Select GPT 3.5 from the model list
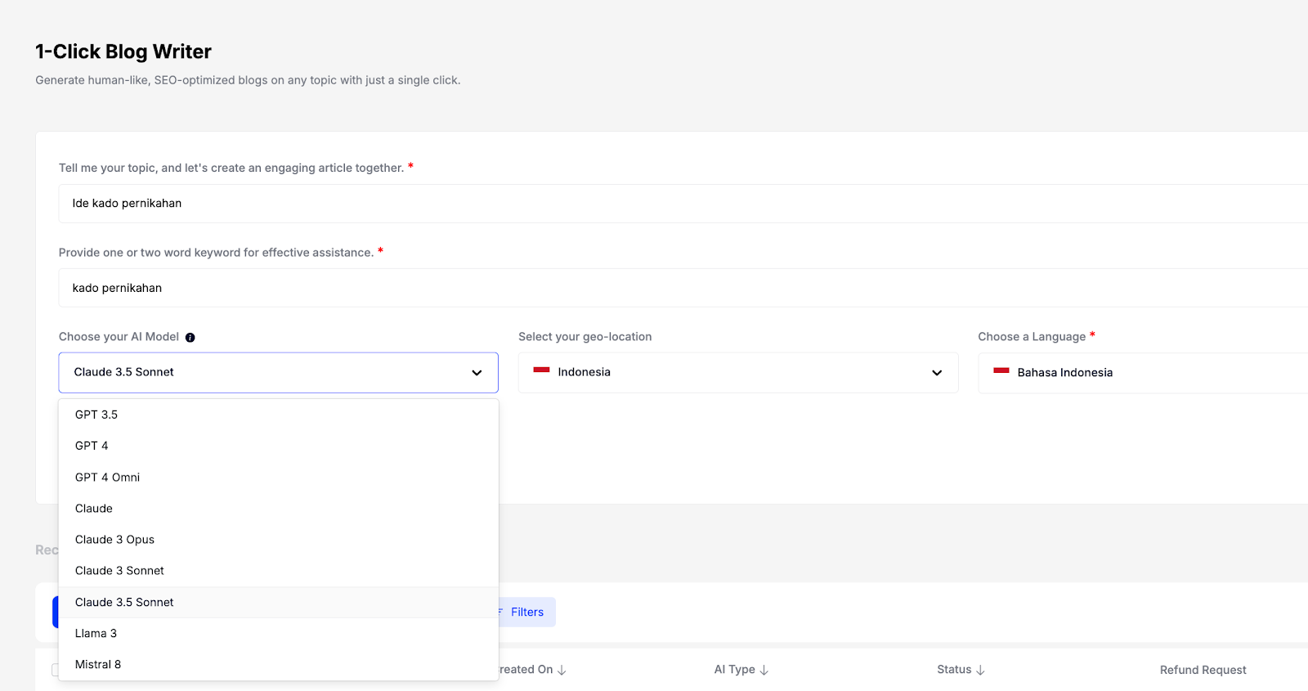 click(x=278, y=415)
